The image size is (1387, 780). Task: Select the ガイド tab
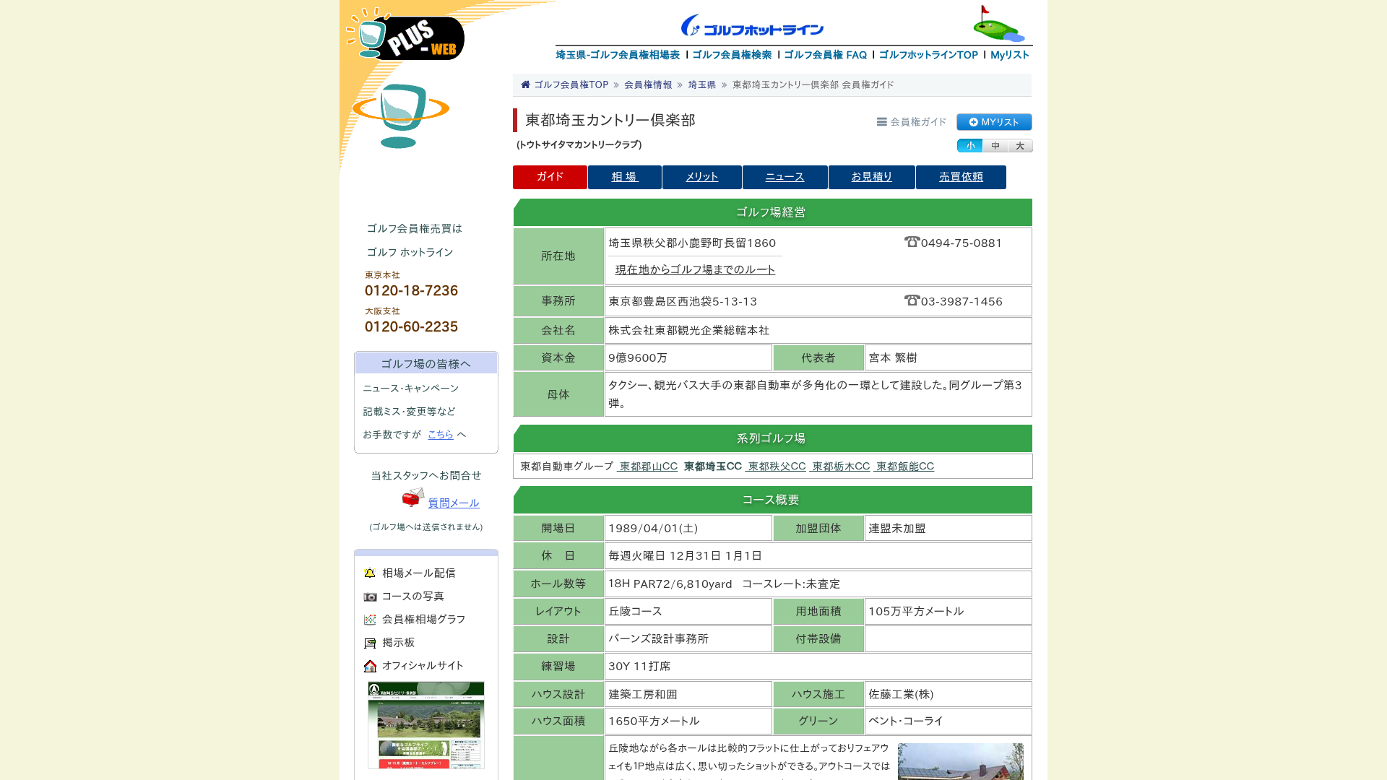point(550,177)
